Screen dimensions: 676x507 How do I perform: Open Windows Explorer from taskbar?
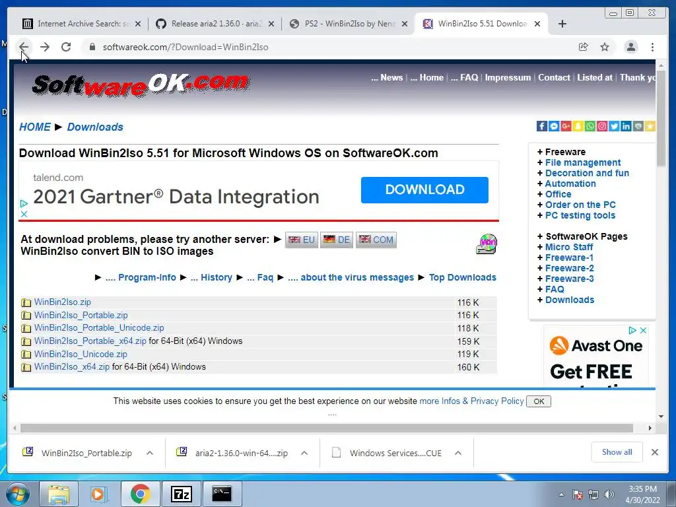59,494
